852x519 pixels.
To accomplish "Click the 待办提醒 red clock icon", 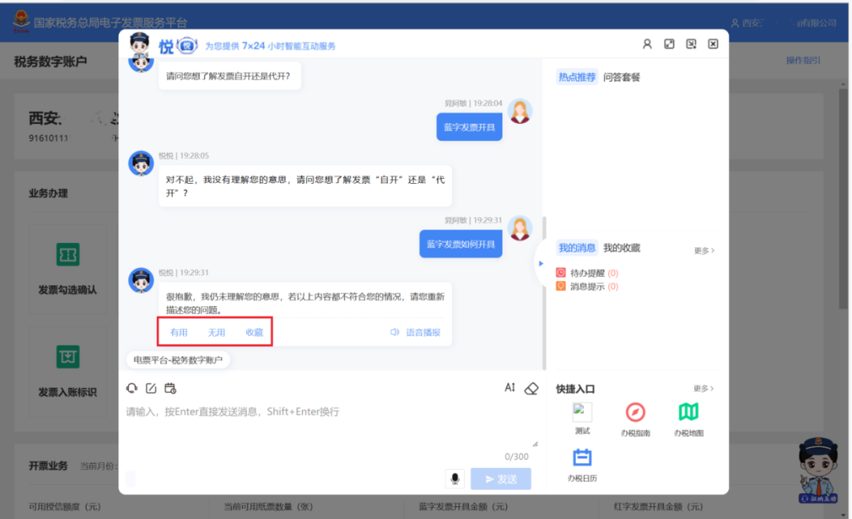I will (x=561, y=273).
